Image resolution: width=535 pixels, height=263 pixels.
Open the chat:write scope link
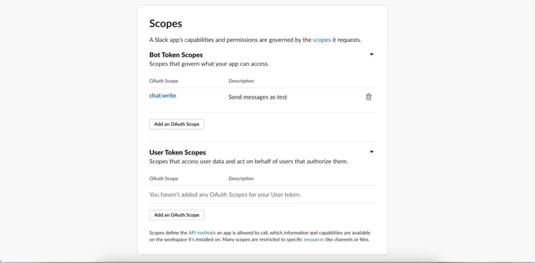162,95
